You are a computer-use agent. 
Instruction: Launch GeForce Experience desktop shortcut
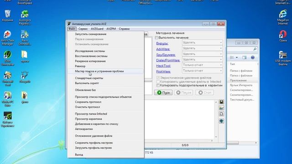coord(7,119)
